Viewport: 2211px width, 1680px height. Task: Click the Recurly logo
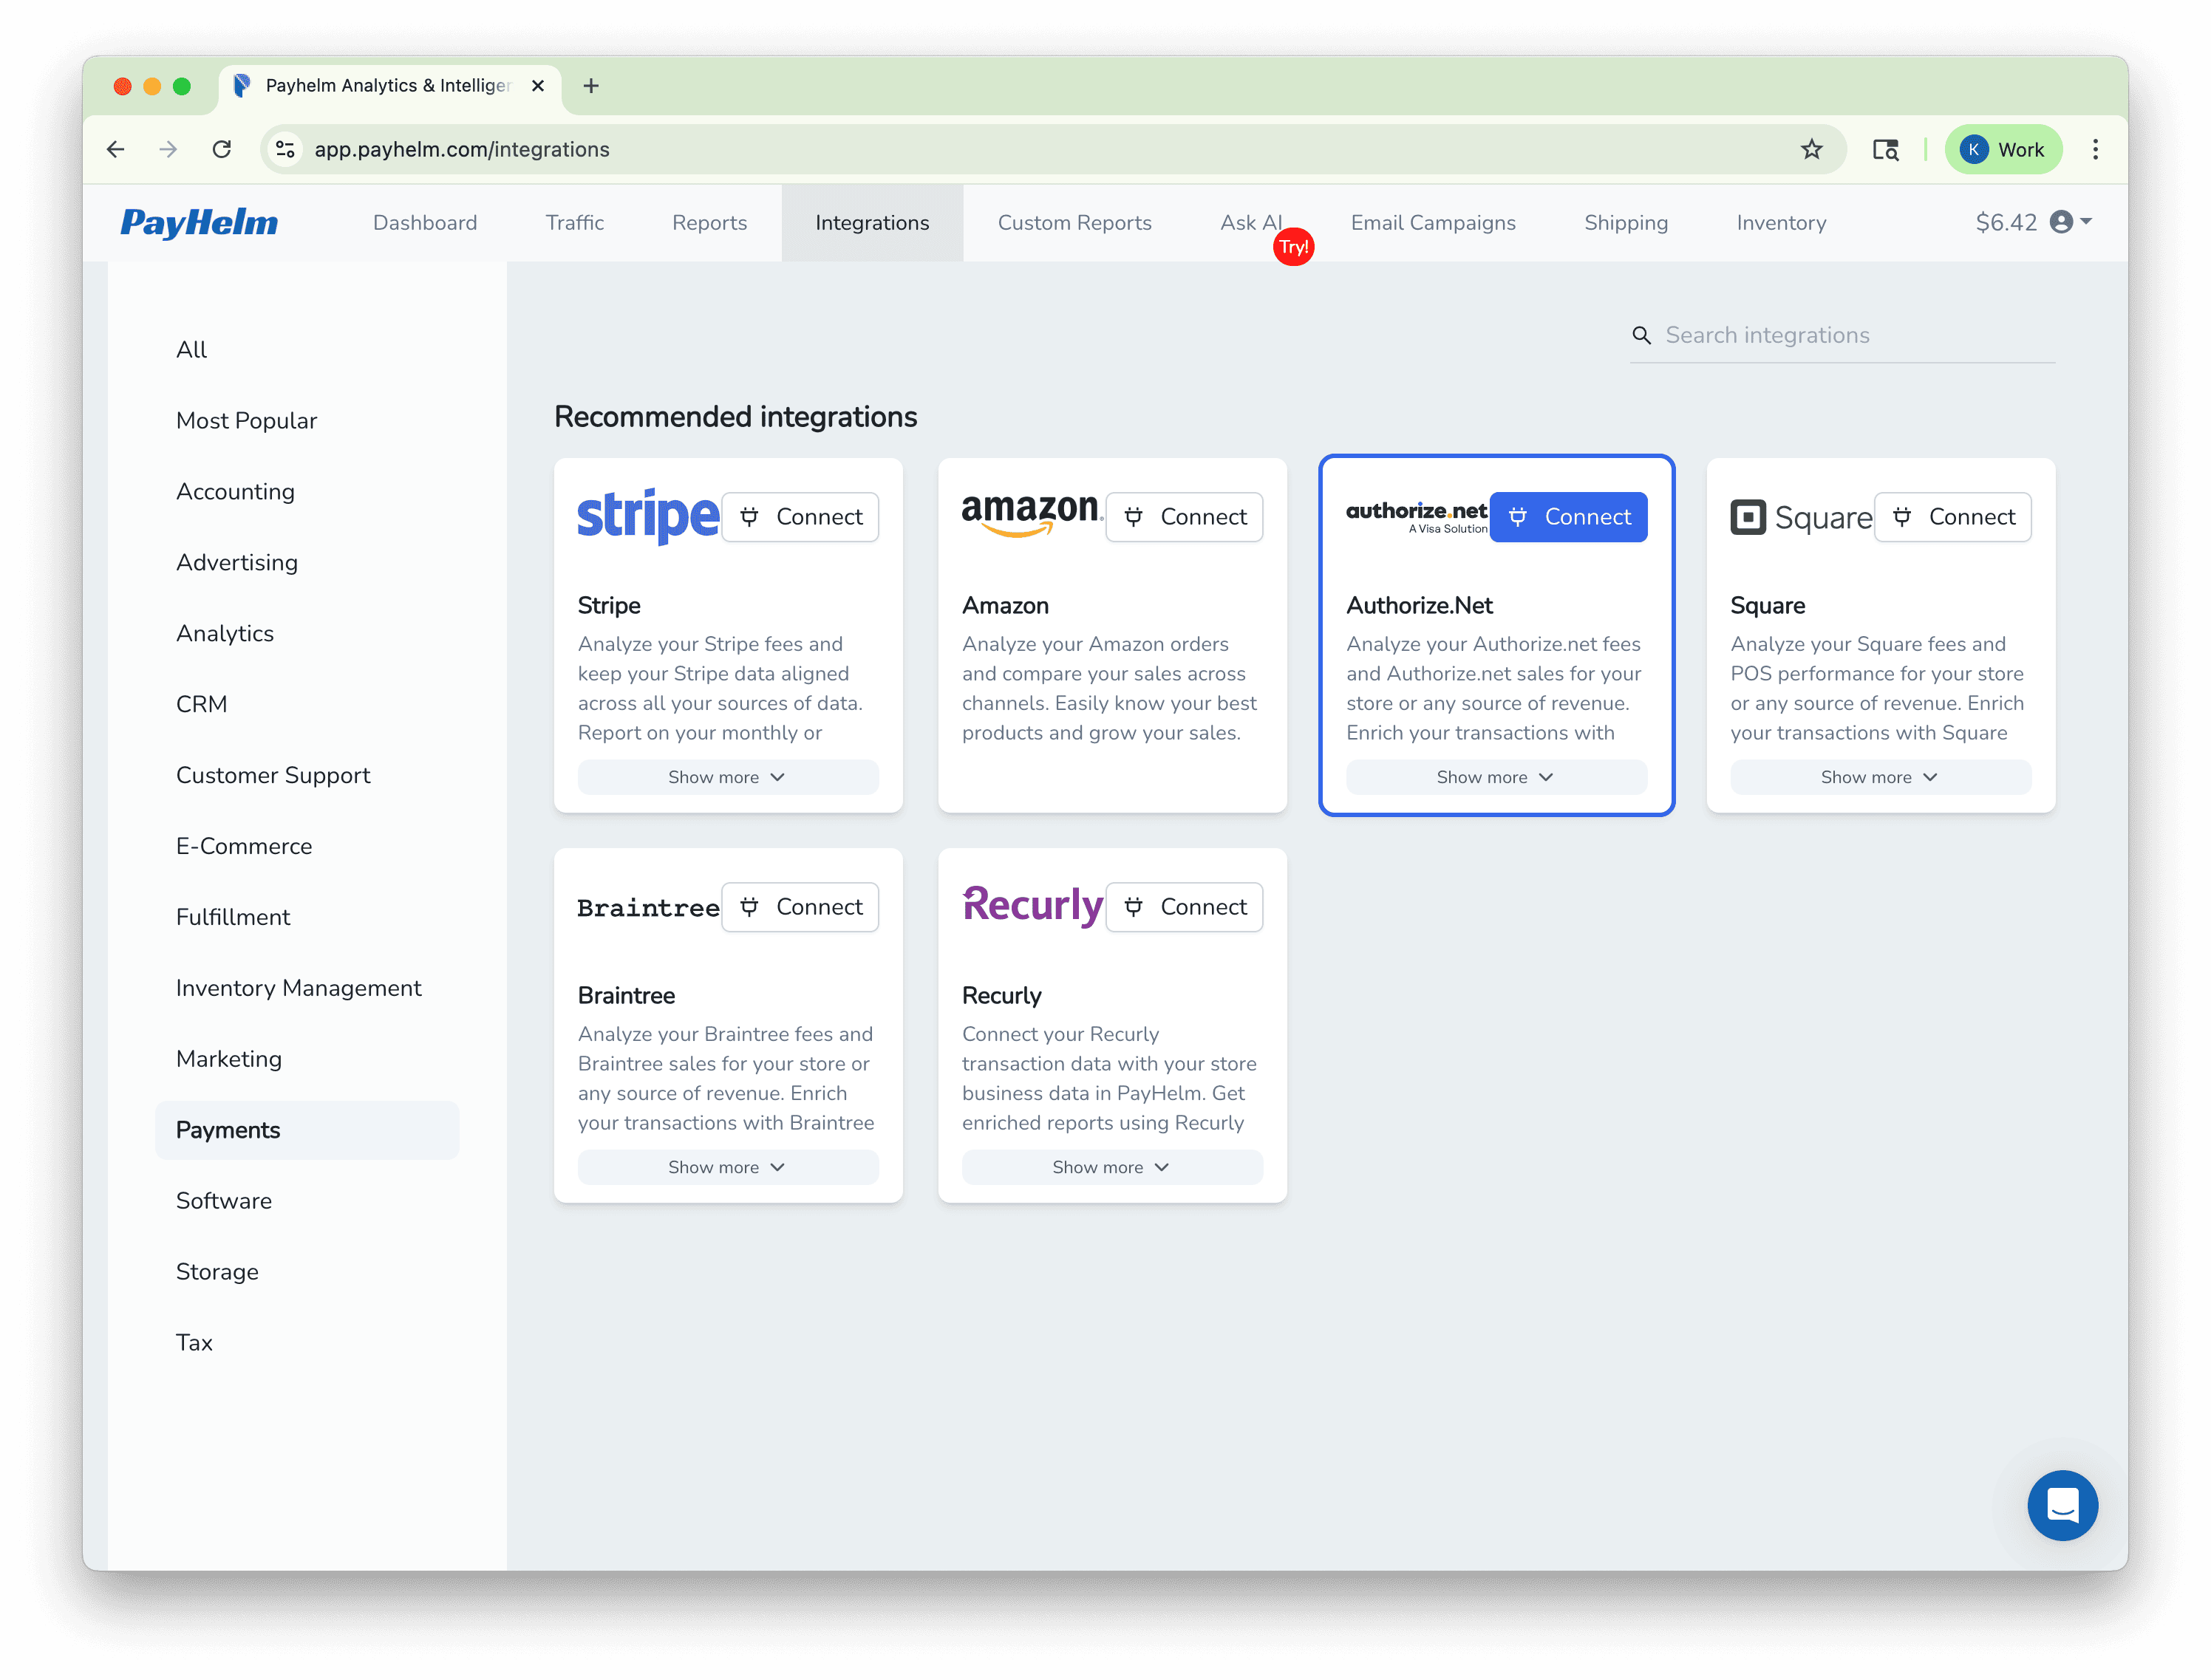pos(1031,906)
